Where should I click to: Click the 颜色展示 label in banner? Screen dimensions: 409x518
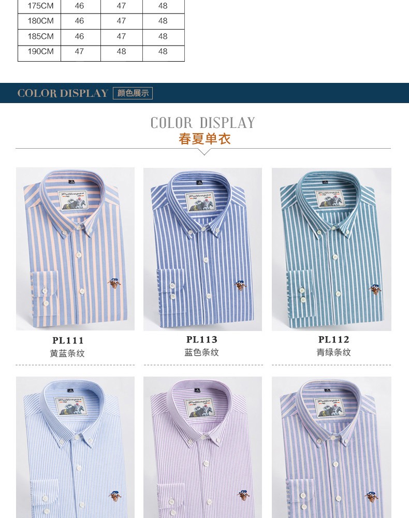133,93
